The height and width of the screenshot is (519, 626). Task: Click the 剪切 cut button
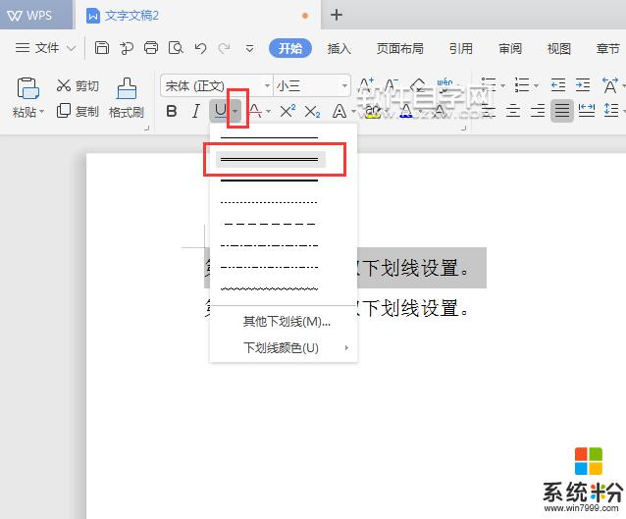78,85
